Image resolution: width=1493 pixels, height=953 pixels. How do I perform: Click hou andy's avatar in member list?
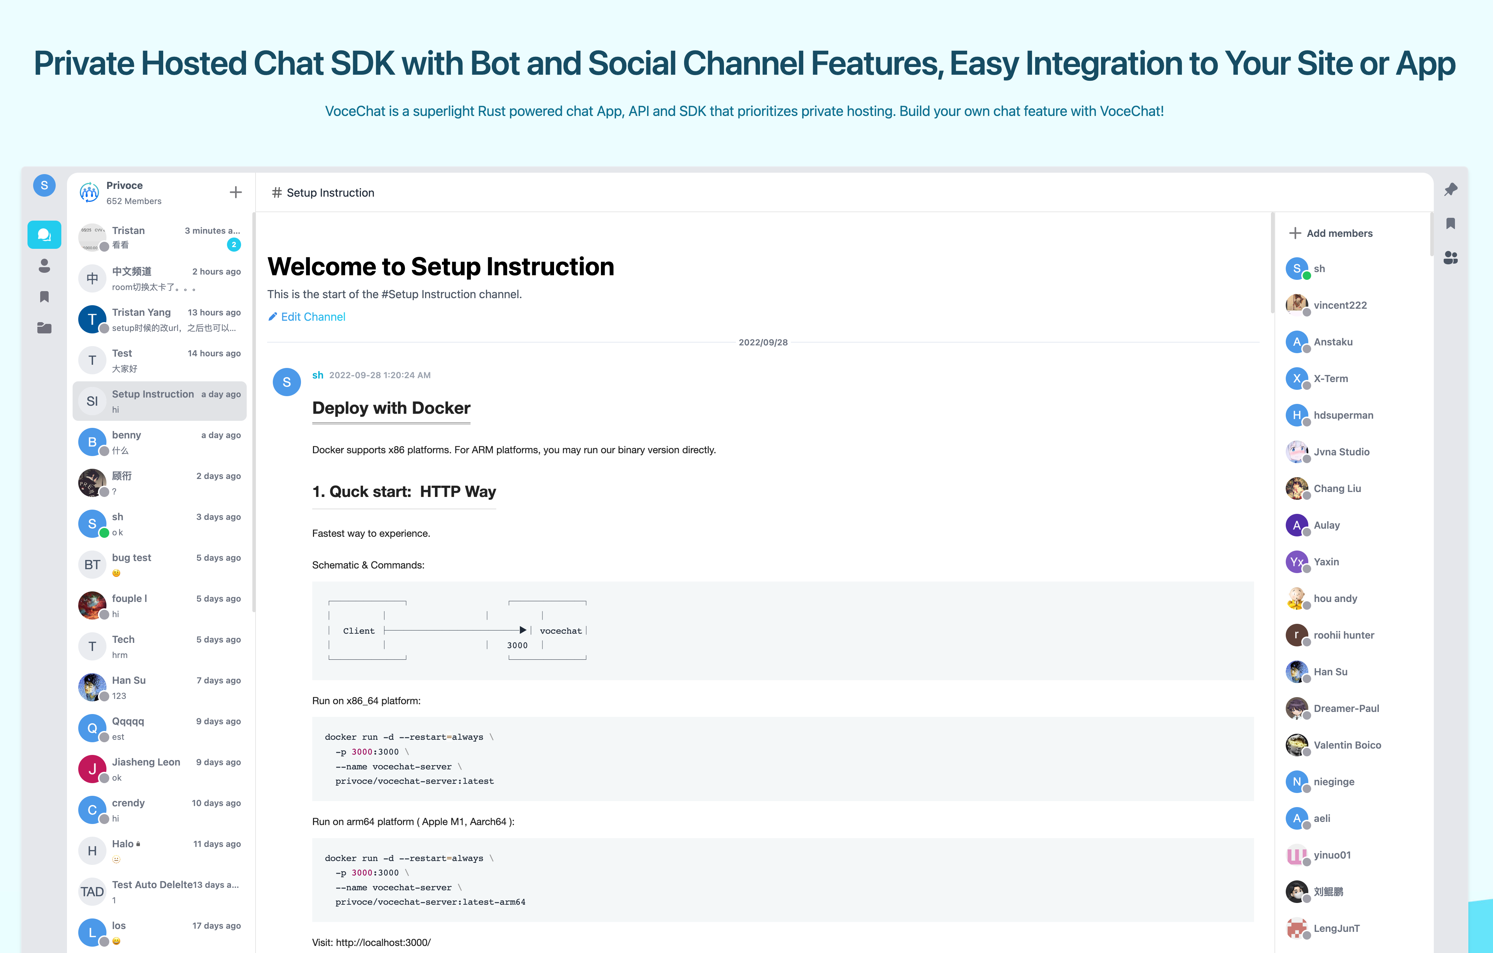pos(1296,598)
